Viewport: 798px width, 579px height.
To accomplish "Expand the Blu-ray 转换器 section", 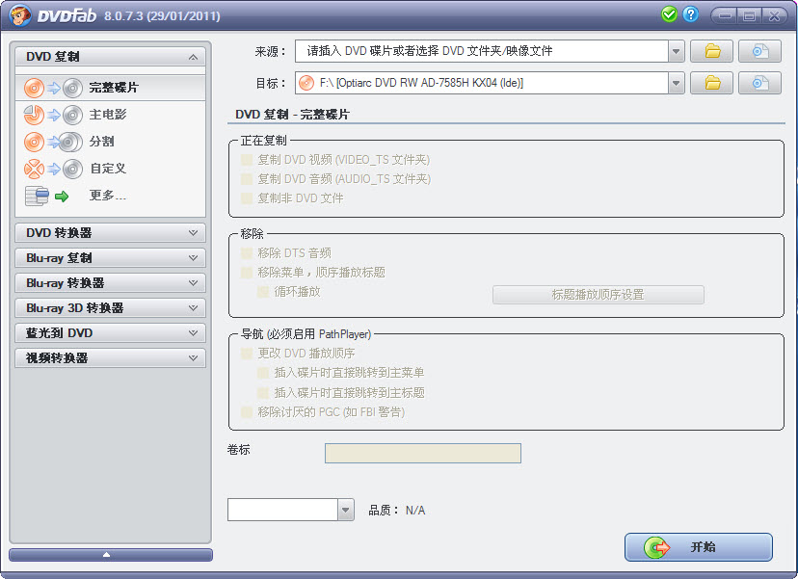I will [111, 283].
